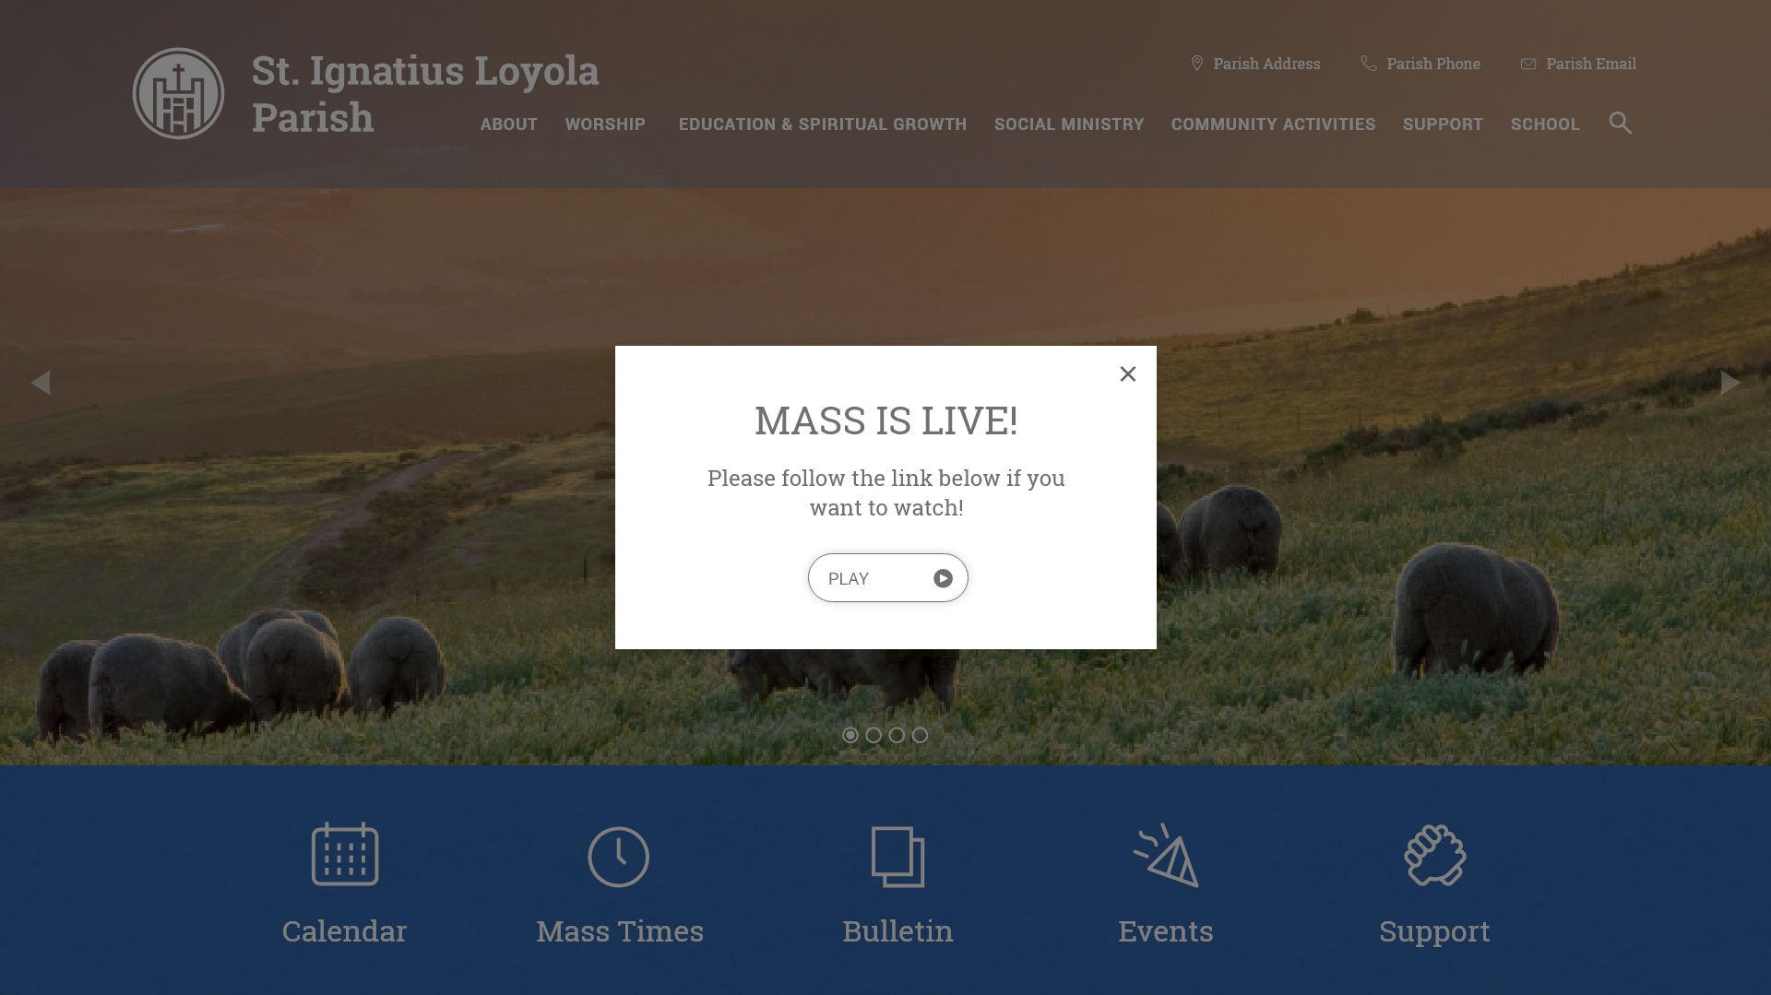The width and height of the screenshot is (1771, 995).
Task: Click the Calendar icon
Action: point(345,854)
